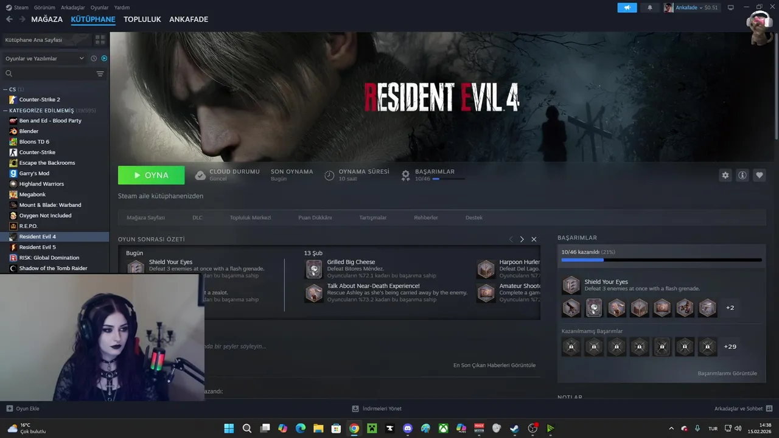Open the Puan Dükkânı link
779x438 pixels.
point(315,217)
